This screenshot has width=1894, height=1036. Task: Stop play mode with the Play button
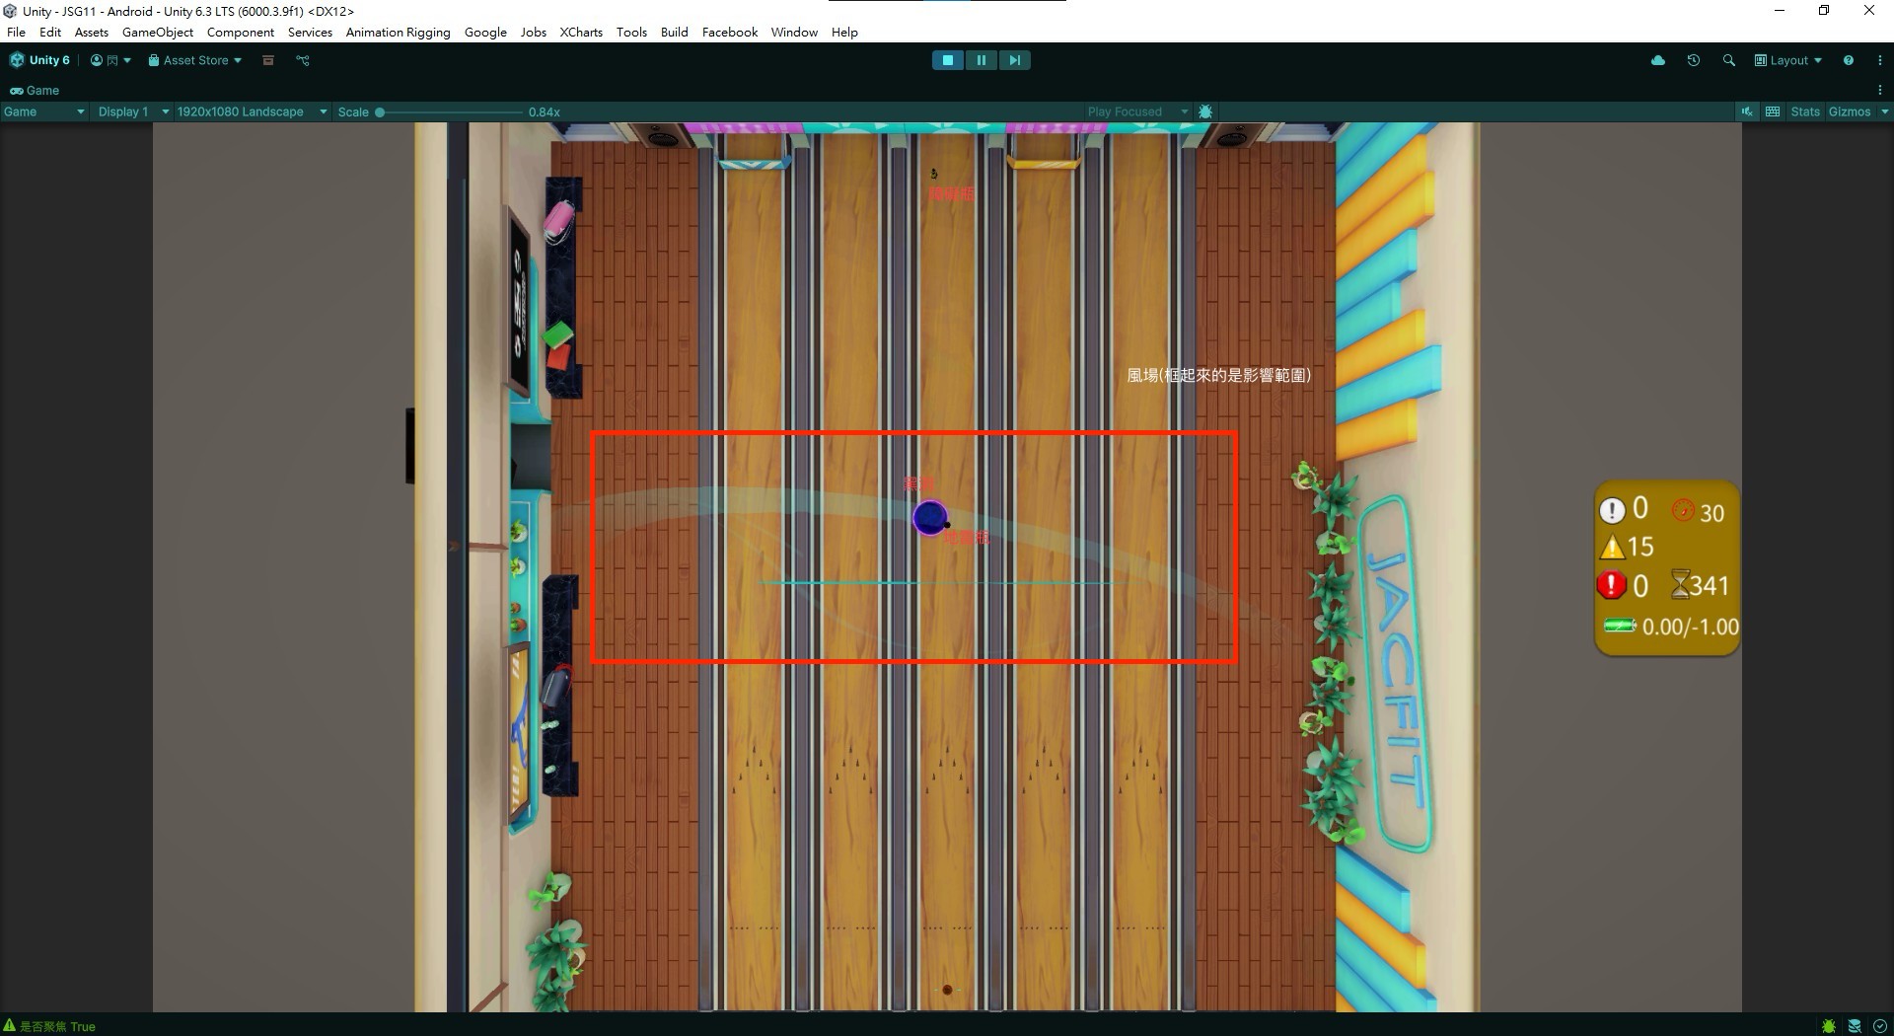tap(948, 60)
